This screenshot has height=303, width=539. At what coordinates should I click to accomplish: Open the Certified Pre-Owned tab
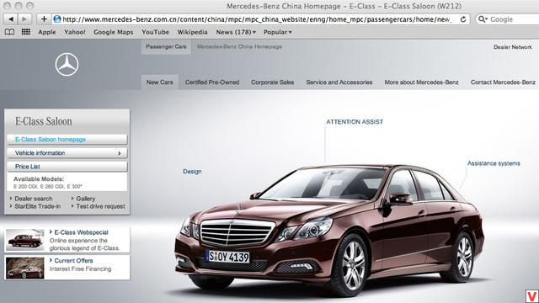click(x=212, y=82)
